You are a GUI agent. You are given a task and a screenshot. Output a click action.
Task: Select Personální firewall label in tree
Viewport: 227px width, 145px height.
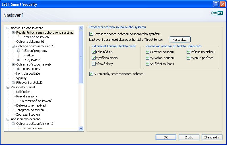tap(23, 87)
